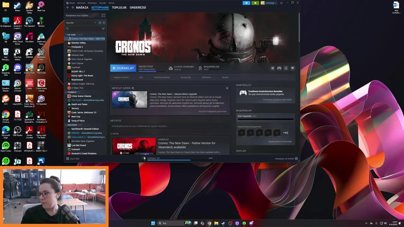Open Steam icon on taskbar

pos(223,223)
